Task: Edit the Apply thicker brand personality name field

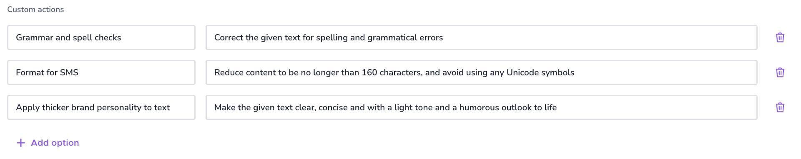Action: pos(101,107)
